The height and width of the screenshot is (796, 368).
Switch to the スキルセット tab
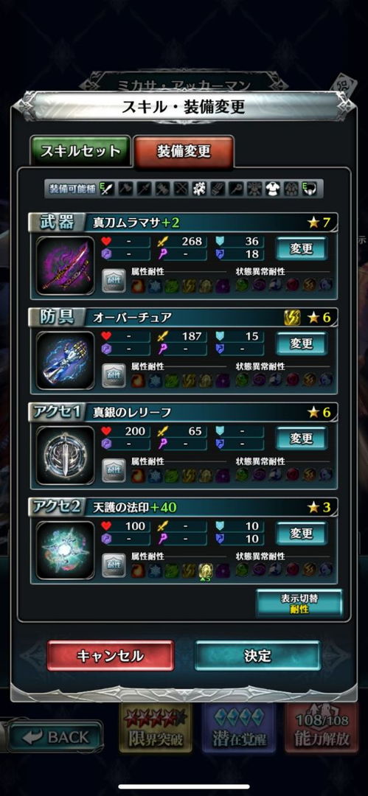[x=80, y=151]
